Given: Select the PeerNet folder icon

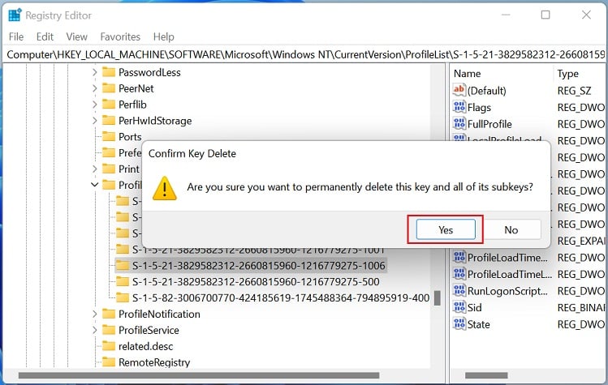Looking at the screenshot, I should click(x=109, y=88).
